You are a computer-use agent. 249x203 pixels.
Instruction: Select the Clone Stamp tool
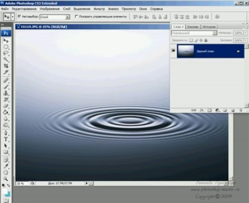coord(6,93)
